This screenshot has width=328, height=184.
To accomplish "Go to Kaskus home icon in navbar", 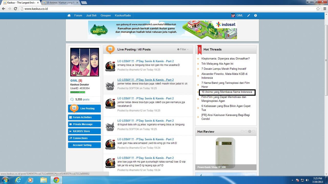I will 69,16.
